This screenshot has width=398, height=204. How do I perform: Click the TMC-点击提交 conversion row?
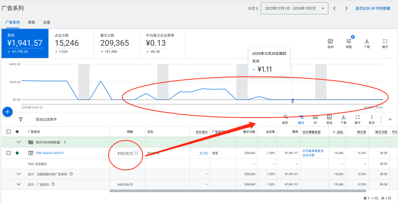[x=199, y=164]
